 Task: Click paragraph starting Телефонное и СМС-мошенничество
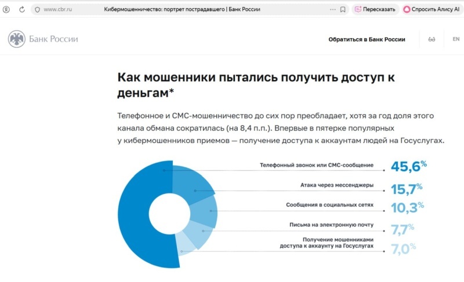[281, 128]
